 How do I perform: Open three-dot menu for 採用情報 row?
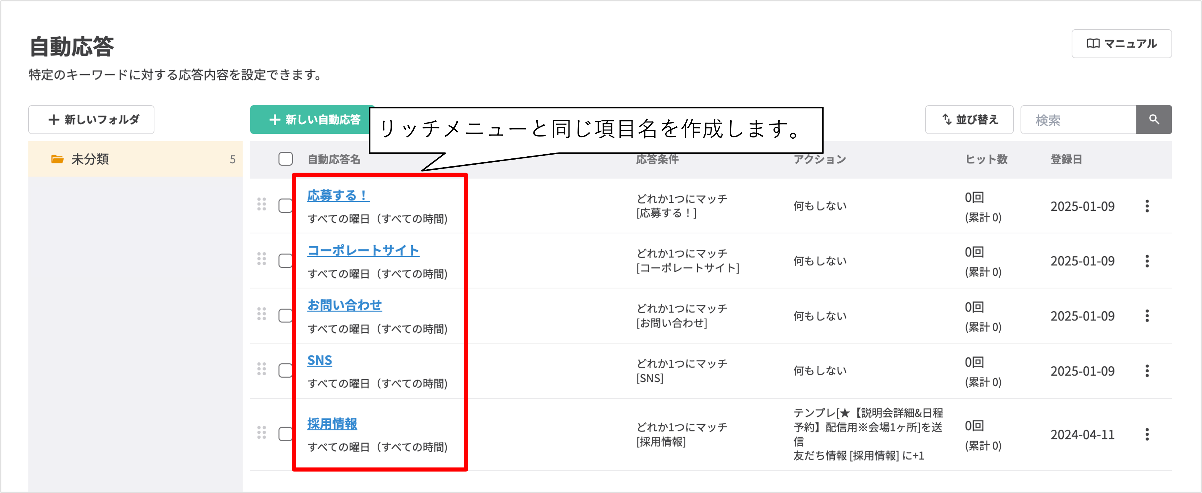pyautogui.click(x=1147, y=435)
